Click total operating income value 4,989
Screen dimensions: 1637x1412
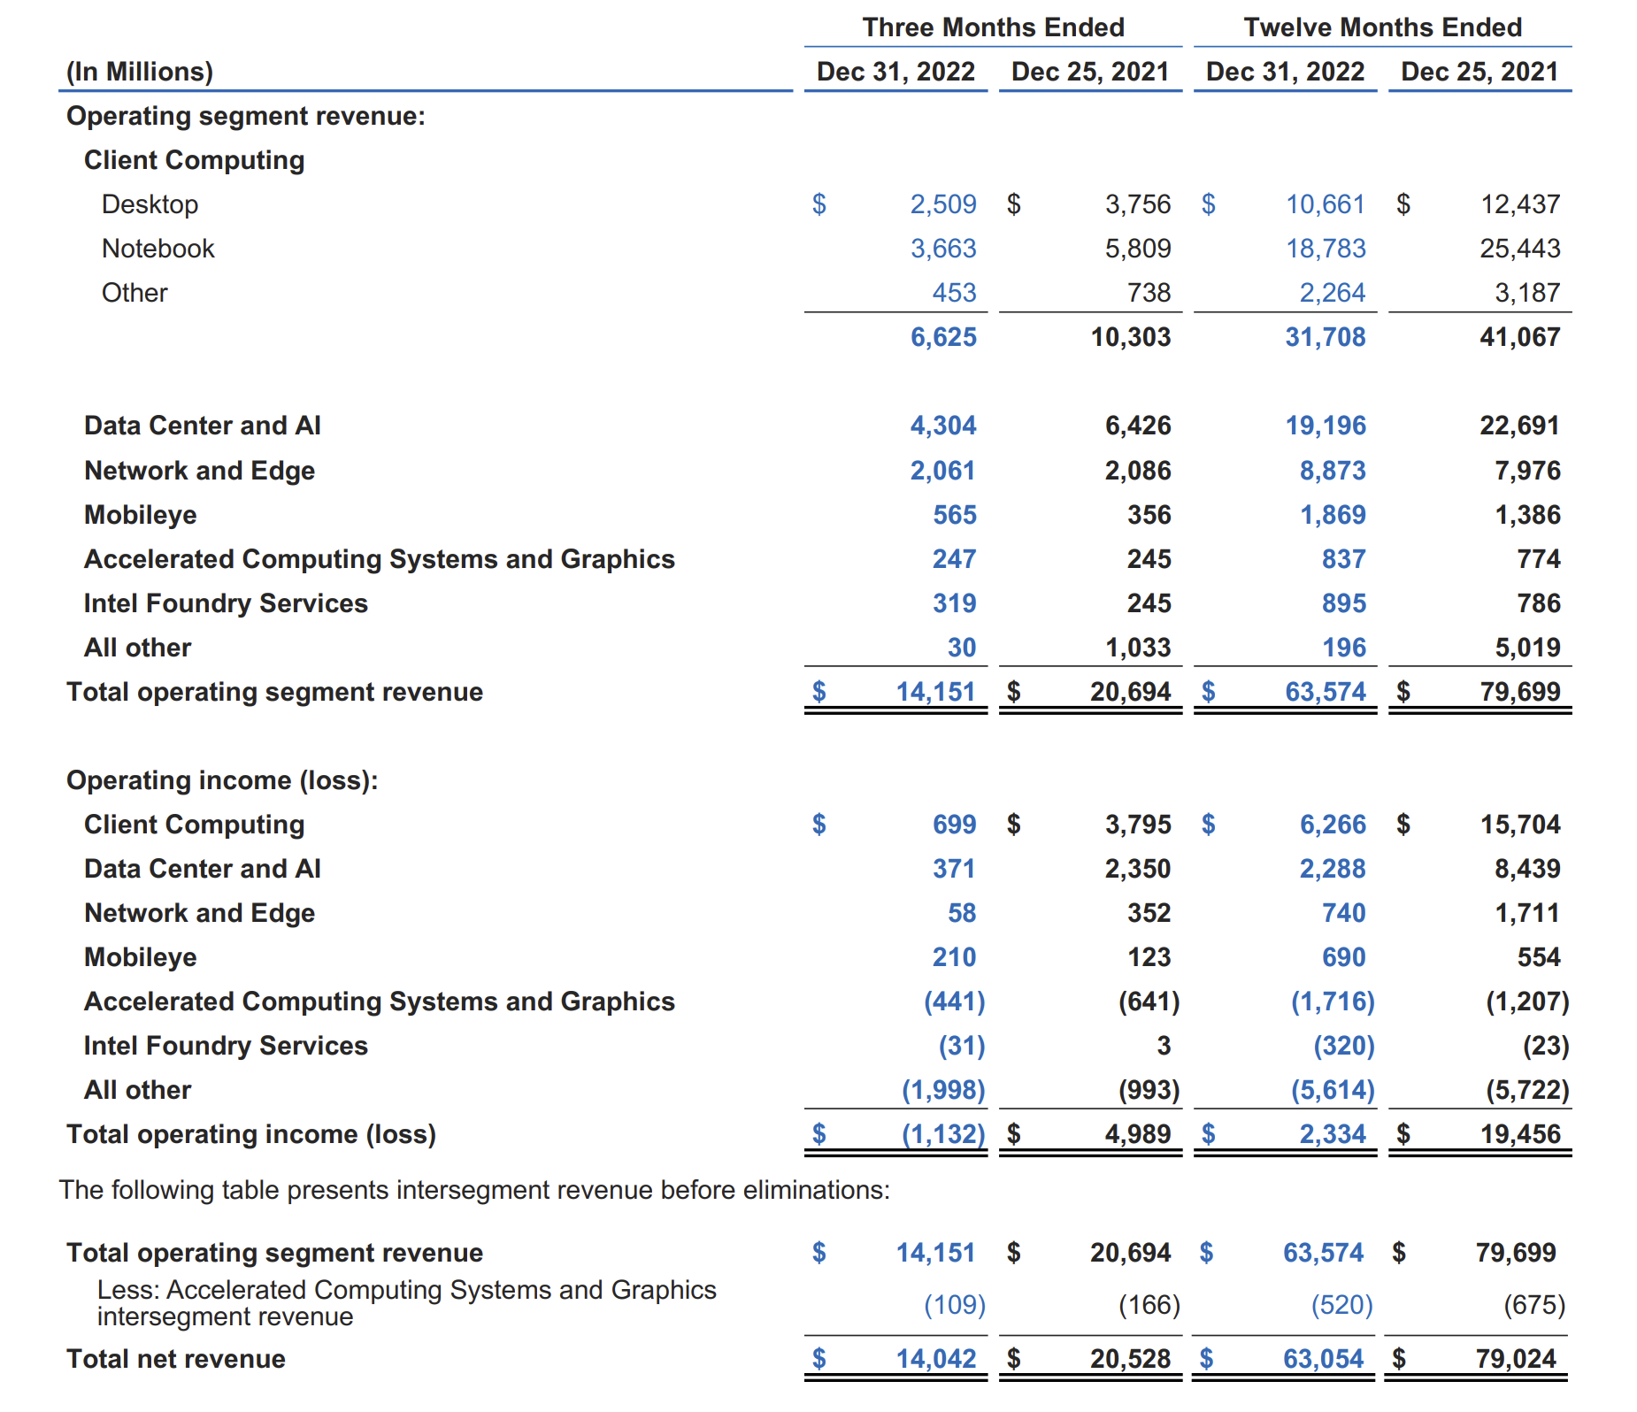[x=1138, y=1134]
